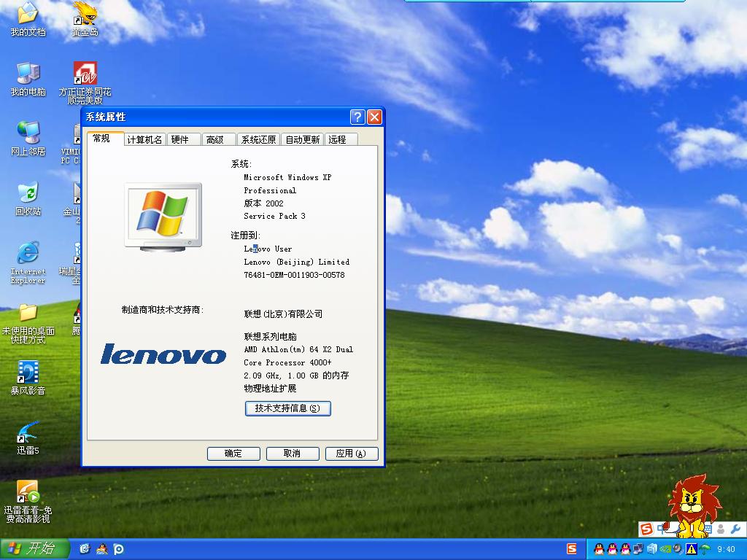The width and height of the screenshot is (747, 560).
Task: Select the 未使用的桌面快捷方式 folder
Action: 28,324
